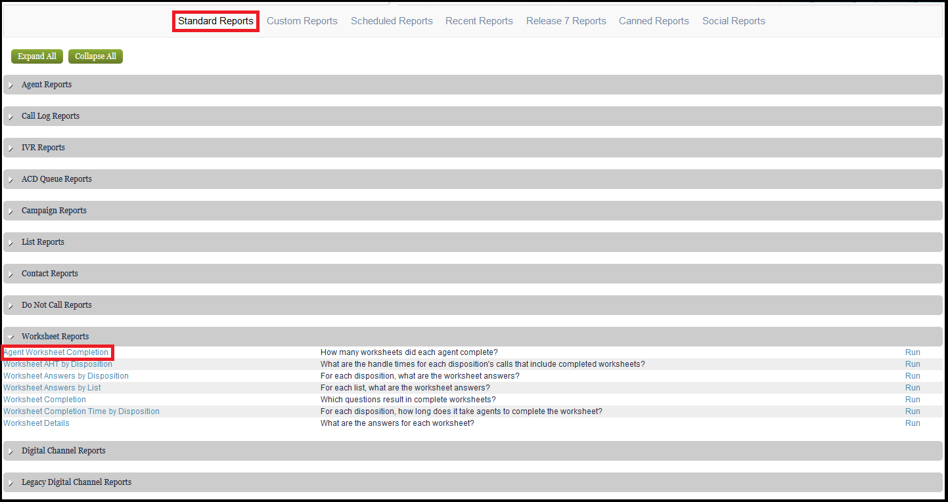This screenshot has height=502, width=948.
Task: Click description 'Which questions result in complete worksheets?'
Action: [408, 400]
